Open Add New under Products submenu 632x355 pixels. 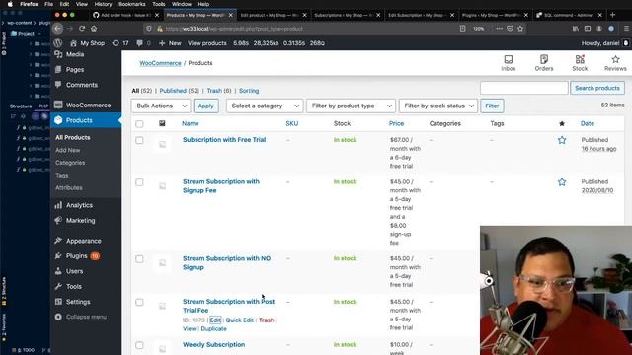point(68,150)
